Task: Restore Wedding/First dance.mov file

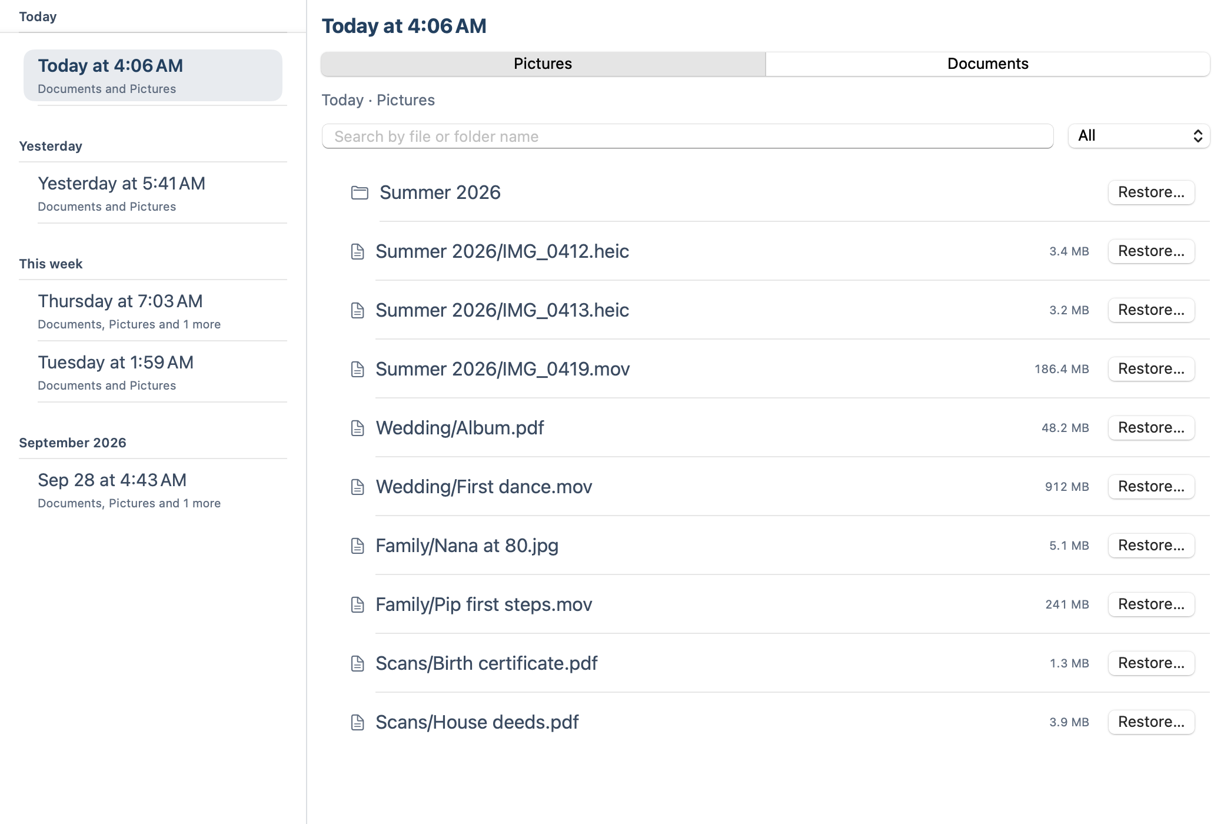Action: pyautogui.click(x=1151, y=487)
